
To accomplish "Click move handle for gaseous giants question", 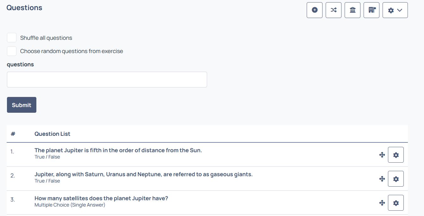I will [x=382, y=179].
